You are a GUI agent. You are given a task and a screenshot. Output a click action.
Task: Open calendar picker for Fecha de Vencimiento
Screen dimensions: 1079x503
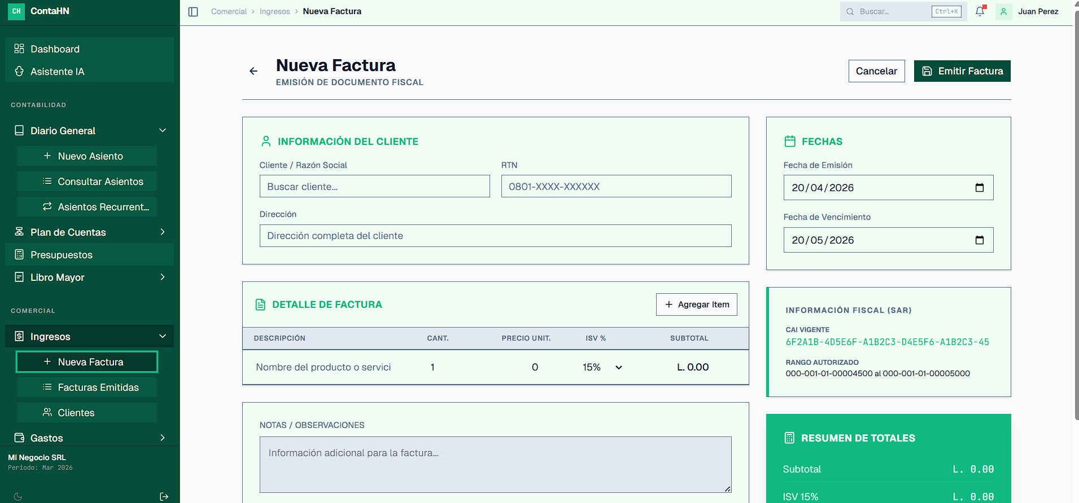coord(980,240)
